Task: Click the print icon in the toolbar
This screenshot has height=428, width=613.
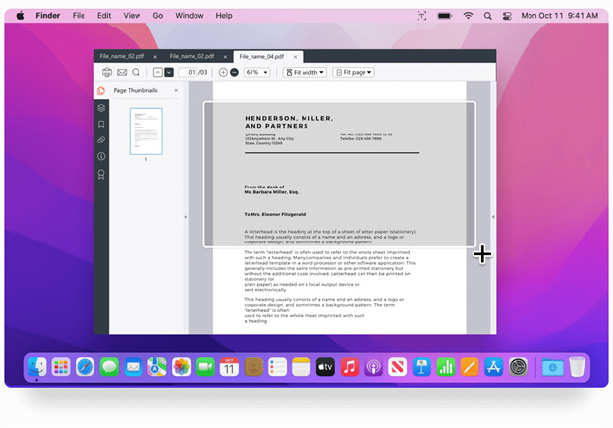Action: 107,73
